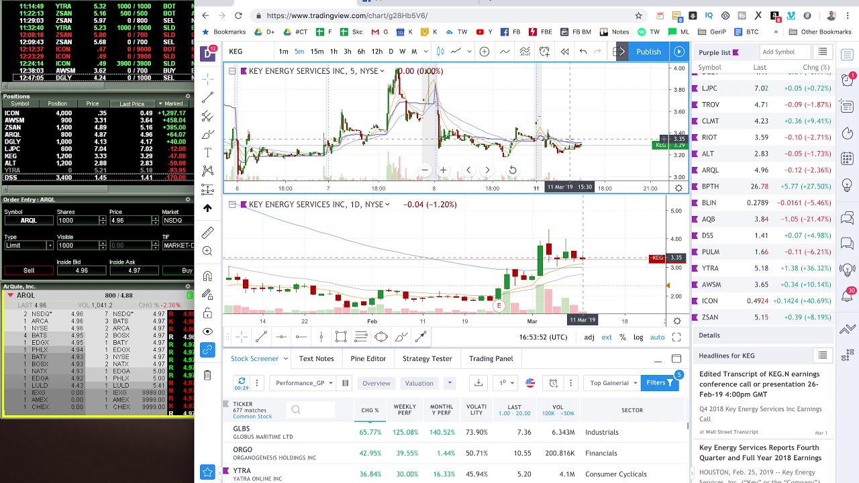The width and height of the screenshot is (859, 483).
Task: Toggle auto scale
Action: click(658, 337)
